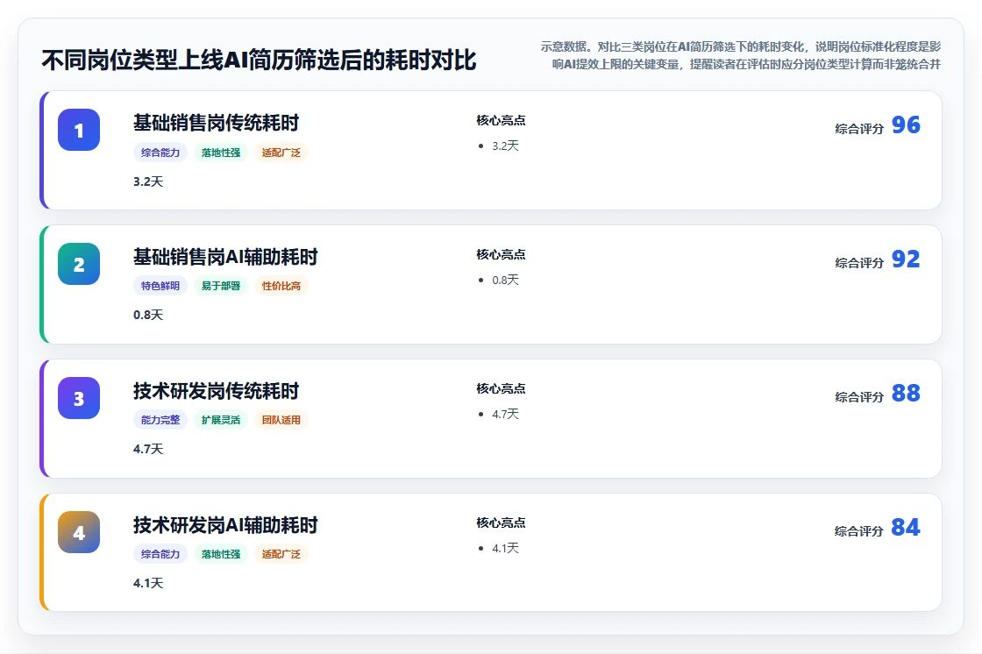Click 核心亮点 heading in the fourth card
Screen dimensions: 982x654
coord(501,522)
